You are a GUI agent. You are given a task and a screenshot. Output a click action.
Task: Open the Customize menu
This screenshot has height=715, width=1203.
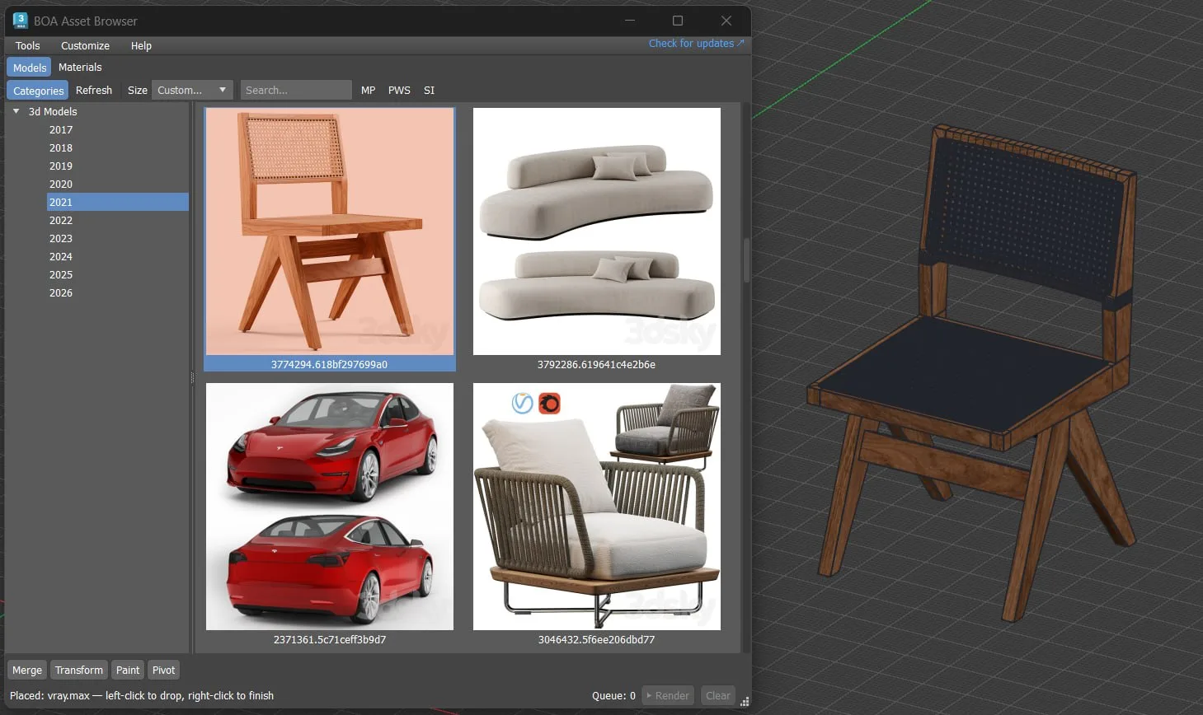click(85, 46)
